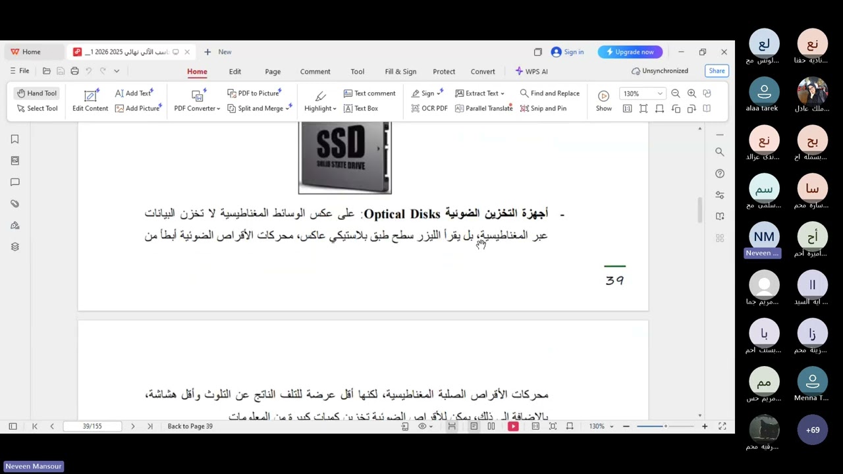The width and height of the screenshot is (843, 474).
Task: Open Parallel Translate
Action: pos(483,109)
